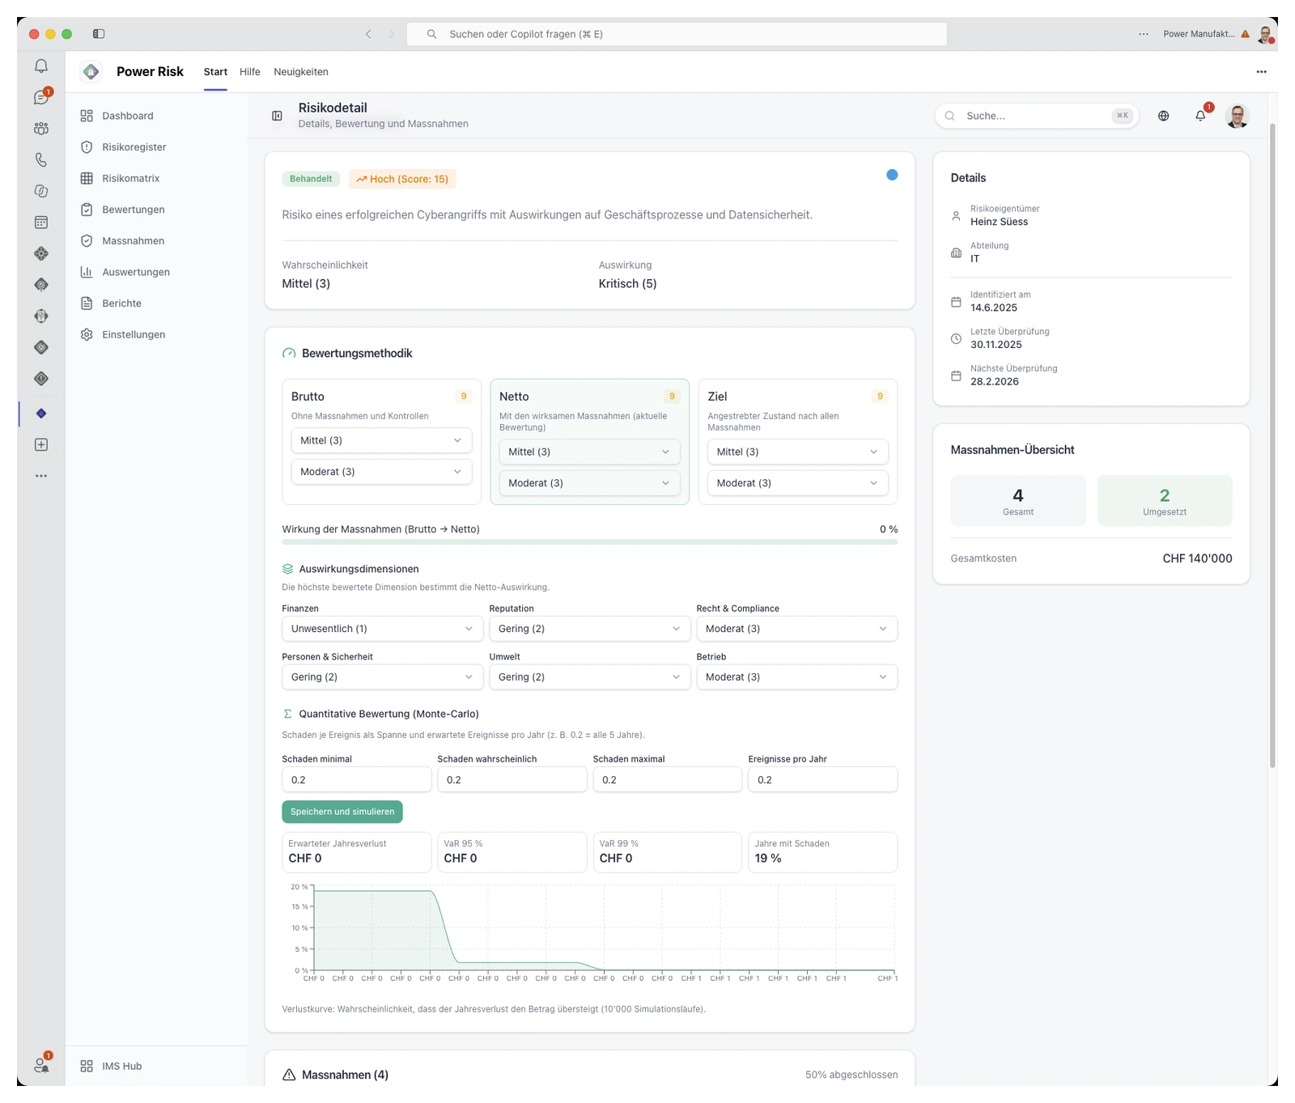
Task: Switch to the Hilfe tab
Action: [x=250, y=72]
